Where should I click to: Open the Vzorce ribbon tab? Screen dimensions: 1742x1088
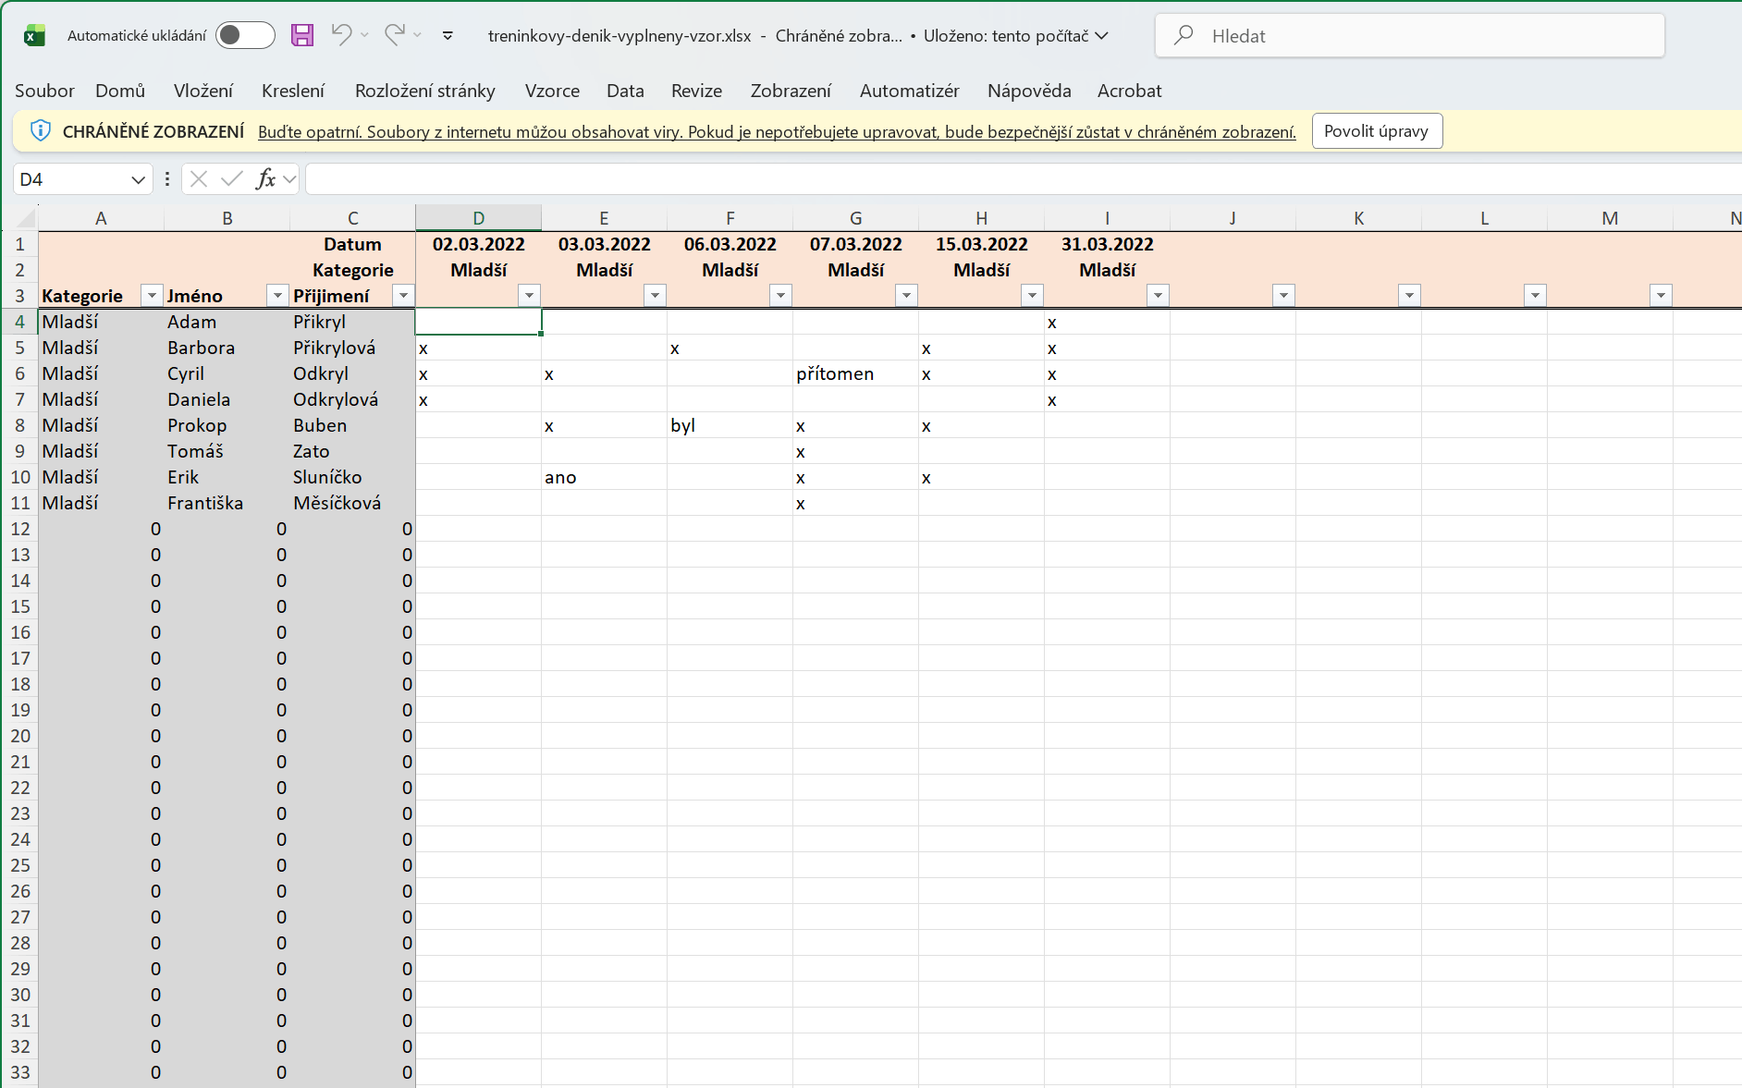coord(552,91)
